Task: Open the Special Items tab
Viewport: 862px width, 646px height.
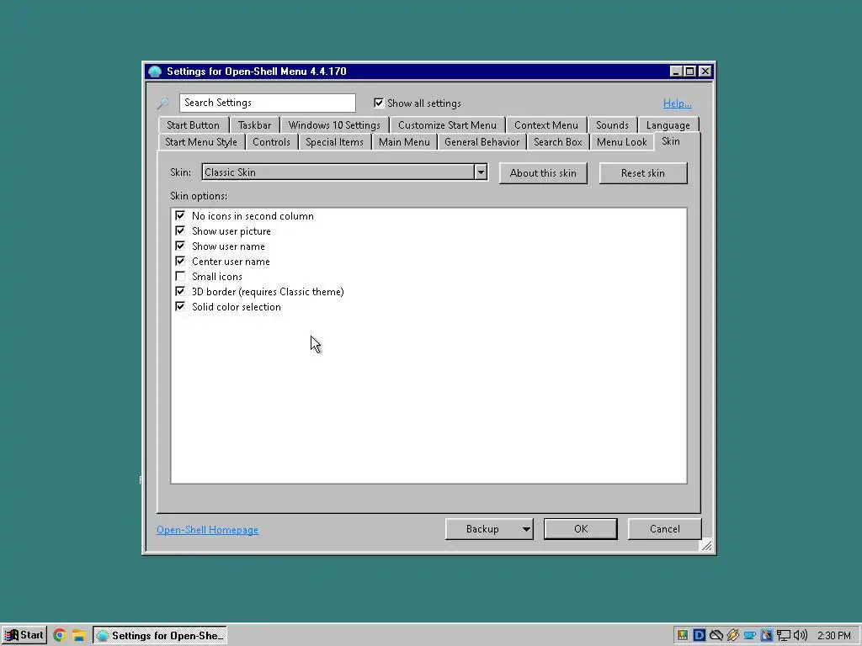Action: (334, 142)
